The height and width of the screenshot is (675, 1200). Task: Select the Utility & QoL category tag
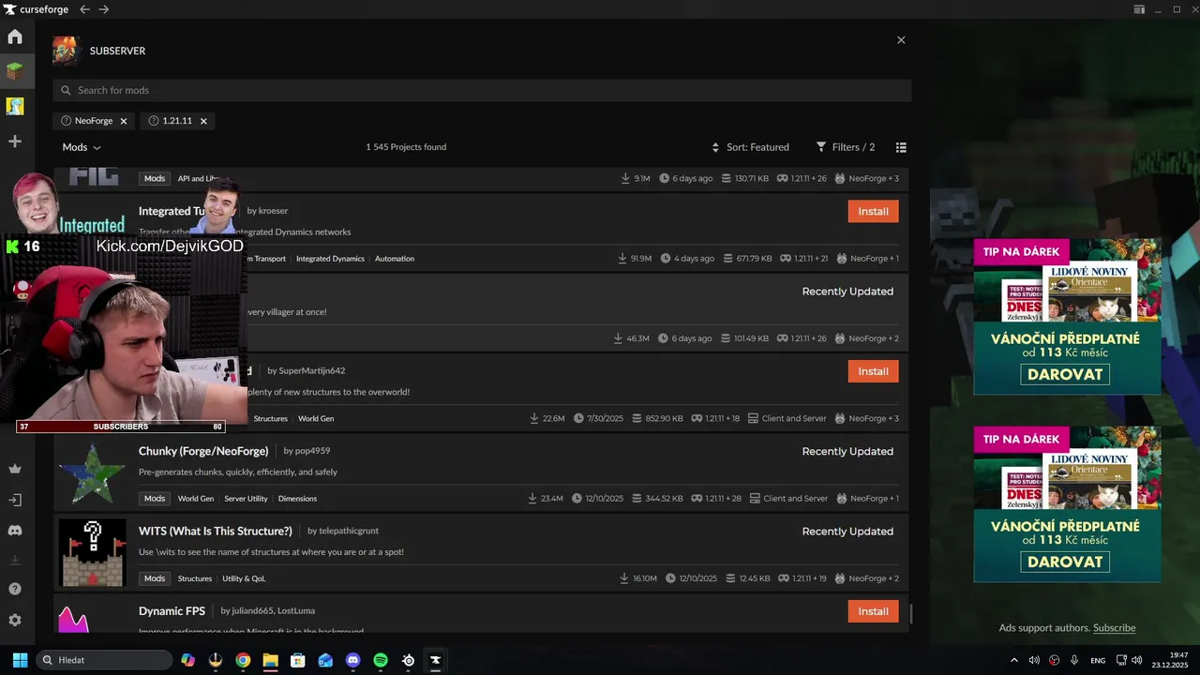[x=244, y=578]
